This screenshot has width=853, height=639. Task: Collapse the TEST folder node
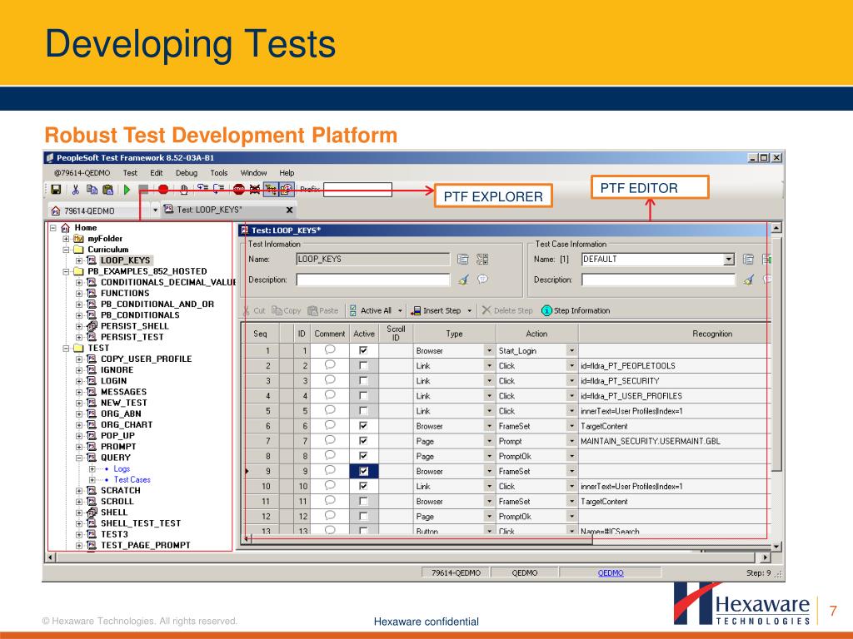66,348
